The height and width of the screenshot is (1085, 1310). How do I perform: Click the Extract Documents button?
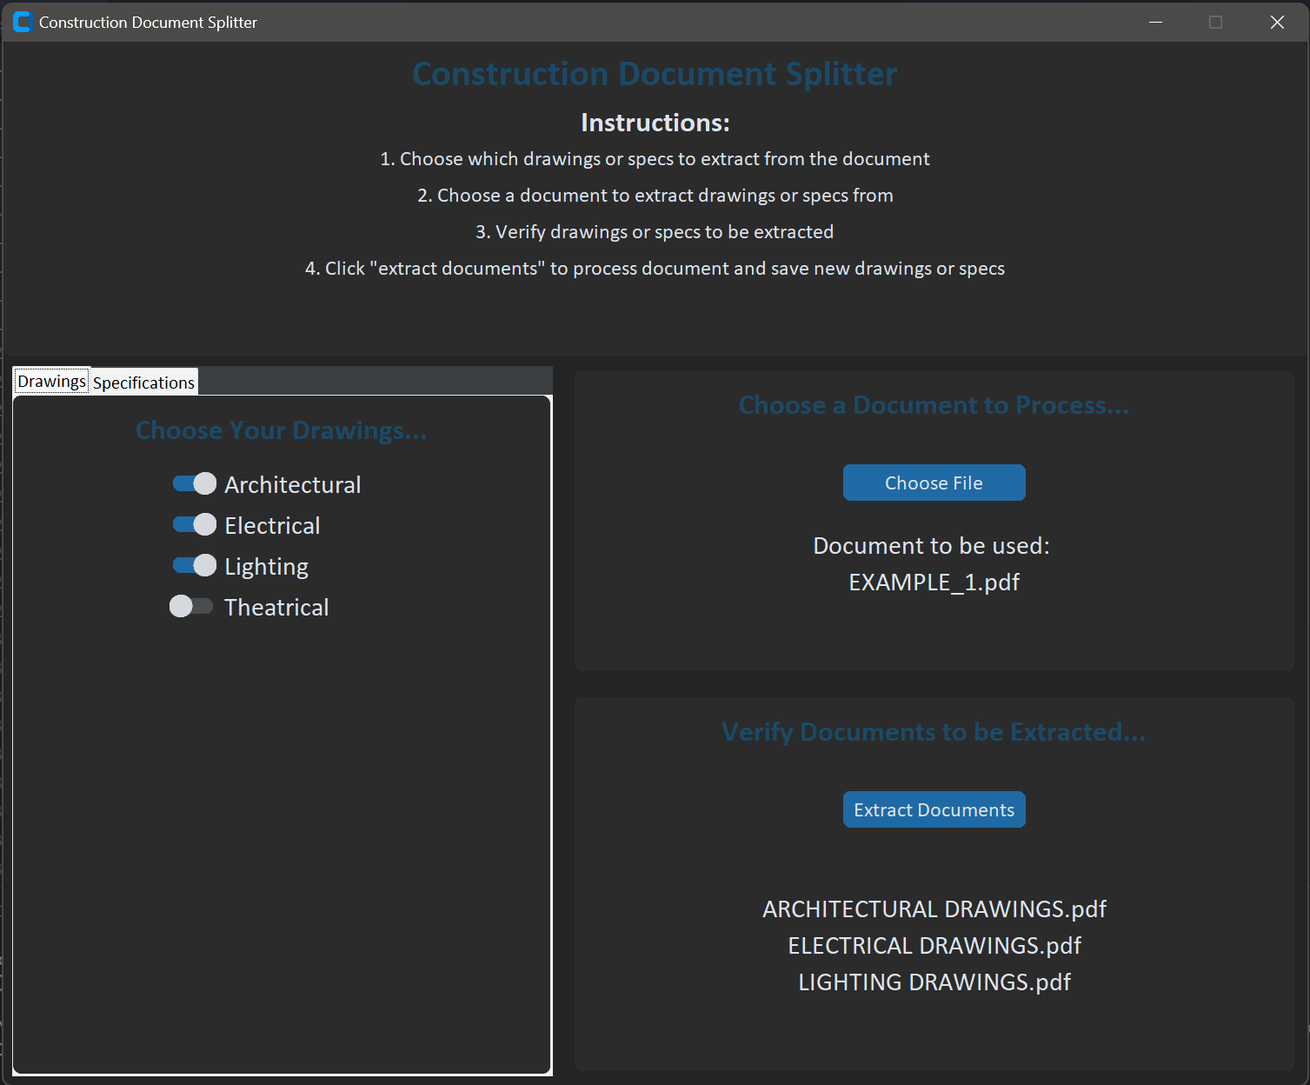(x=934, y=810)
